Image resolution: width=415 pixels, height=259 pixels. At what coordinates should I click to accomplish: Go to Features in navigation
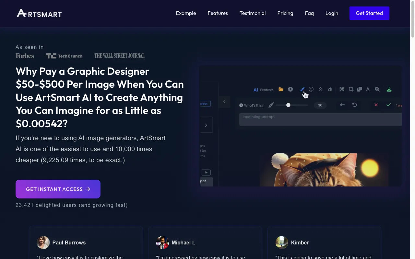218,13
